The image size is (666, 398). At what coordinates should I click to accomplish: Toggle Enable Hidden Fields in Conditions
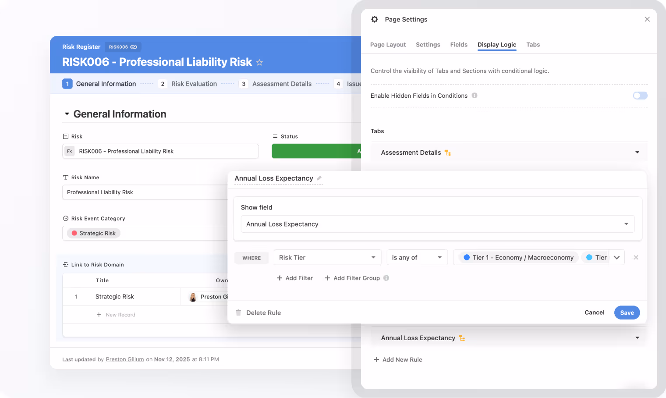pos(640,96)
